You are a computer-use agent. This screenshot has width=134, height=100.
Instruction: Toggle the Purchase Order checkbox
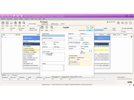107,22
